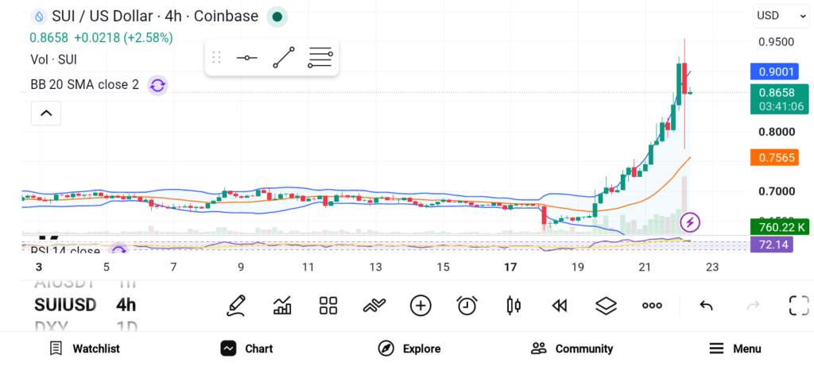The image size is (814, 366).
Task: Change the 4h interval next to SUIUSD
Action: (126, 305)
